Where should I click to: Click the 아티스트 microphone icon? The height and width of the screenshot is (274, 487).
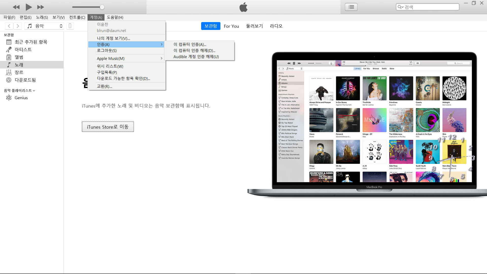9,49
